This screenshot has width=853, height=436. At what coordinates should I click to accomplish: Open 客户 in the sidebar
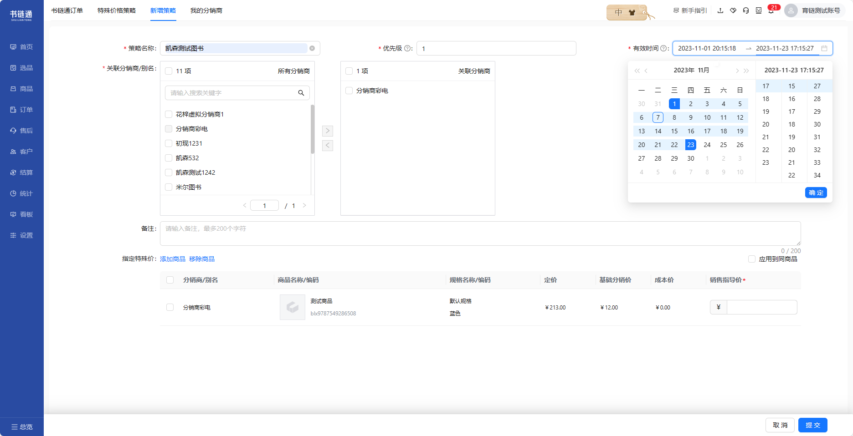tap(21, 152)
